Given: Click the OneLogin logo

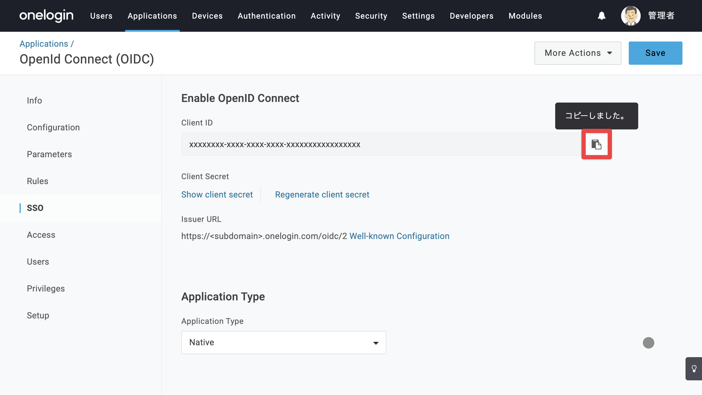Looking at the screenshot, I should coord(46,16).
